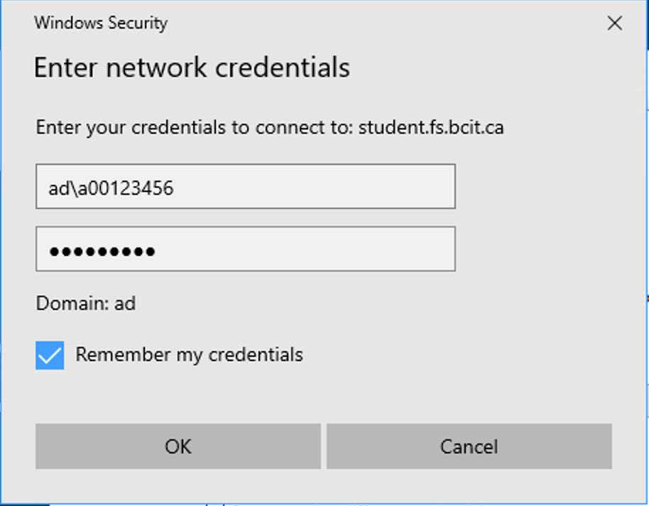Click Cancel to dismiss the credentials prompt

click(469, 446)
